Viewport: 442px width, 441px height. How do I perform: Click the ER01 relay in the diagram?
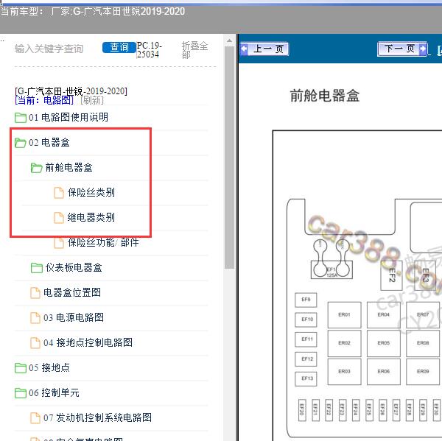[x=344, y=315]
